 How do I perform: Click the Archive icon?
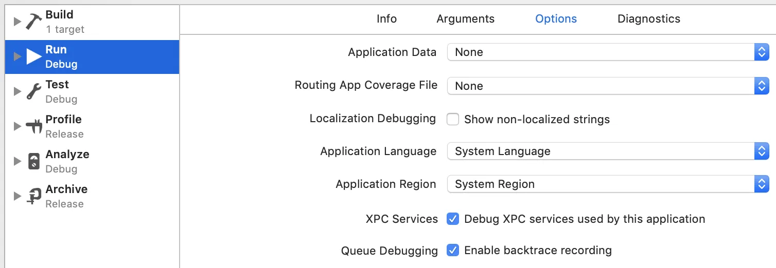coord(33,196)
